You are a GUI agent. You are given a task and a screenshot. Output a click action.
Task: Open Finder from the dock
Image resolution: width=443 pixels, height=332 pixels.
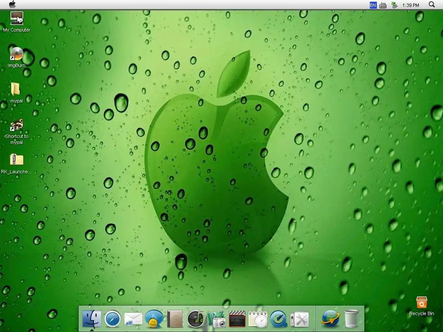click(92, 319)
